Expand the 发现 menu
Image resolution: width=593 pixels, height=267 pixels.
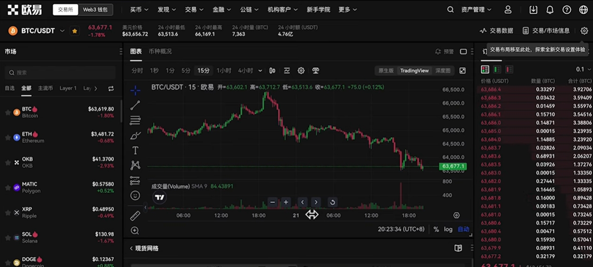(x=167, y=9)
